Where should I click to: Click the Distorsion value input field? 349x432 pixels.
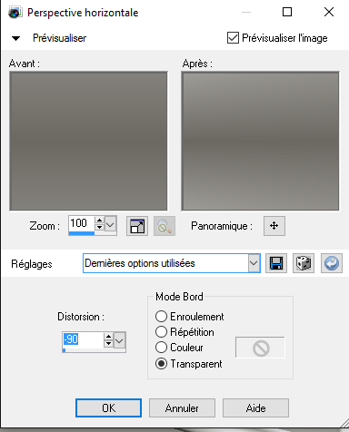point(83,340)
